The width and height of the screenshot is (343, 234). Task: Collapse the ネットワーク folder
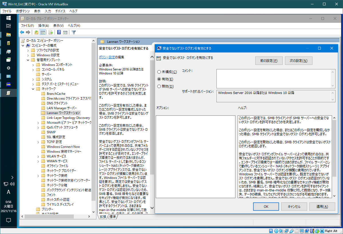click(33, 89)
